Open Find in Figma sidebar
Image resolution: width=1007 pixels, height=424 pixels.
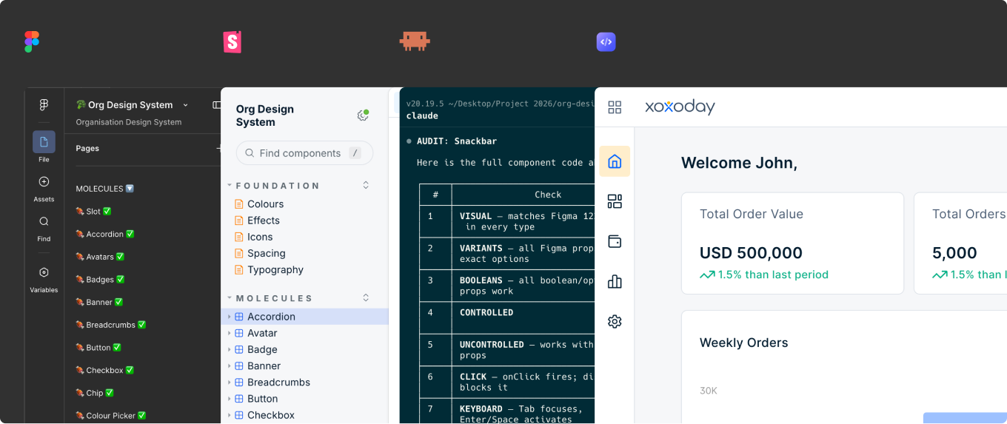click(x=44, y=221)
